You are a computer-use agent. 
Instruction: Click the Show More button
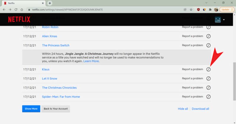click(x=31, y=109)
